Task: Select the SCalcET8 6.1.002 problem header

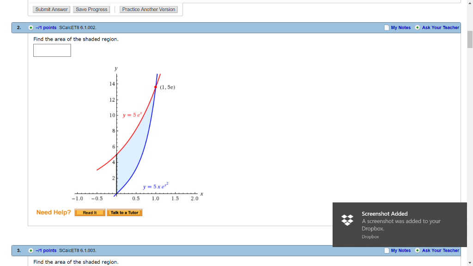Action: click(x=76, y=27)
